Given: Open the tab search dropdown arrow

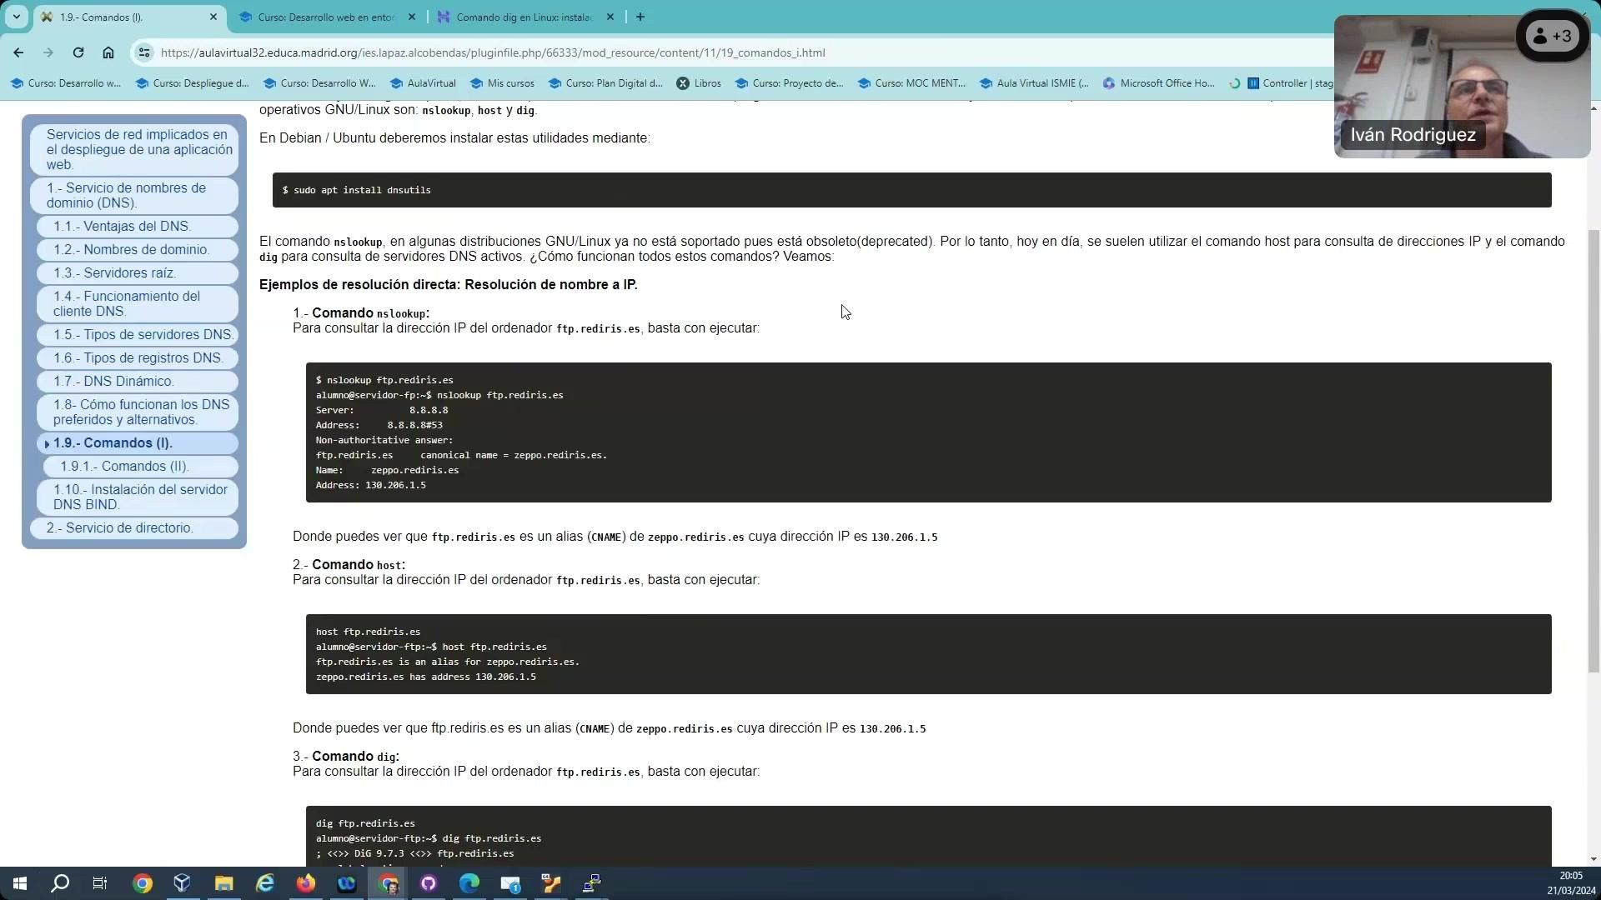Looking at the screenshot, I should pyautogui.click(x=16, y=17).
